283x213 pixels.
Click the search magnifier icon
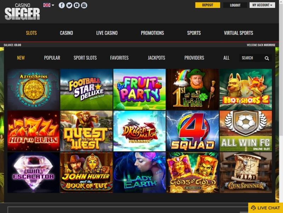tap(267, 58)
